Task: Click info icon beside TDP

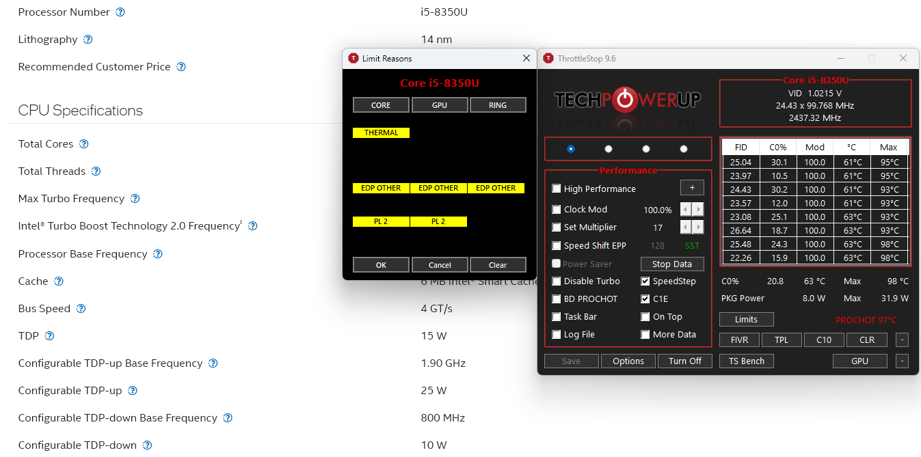Action: point(49,336)
